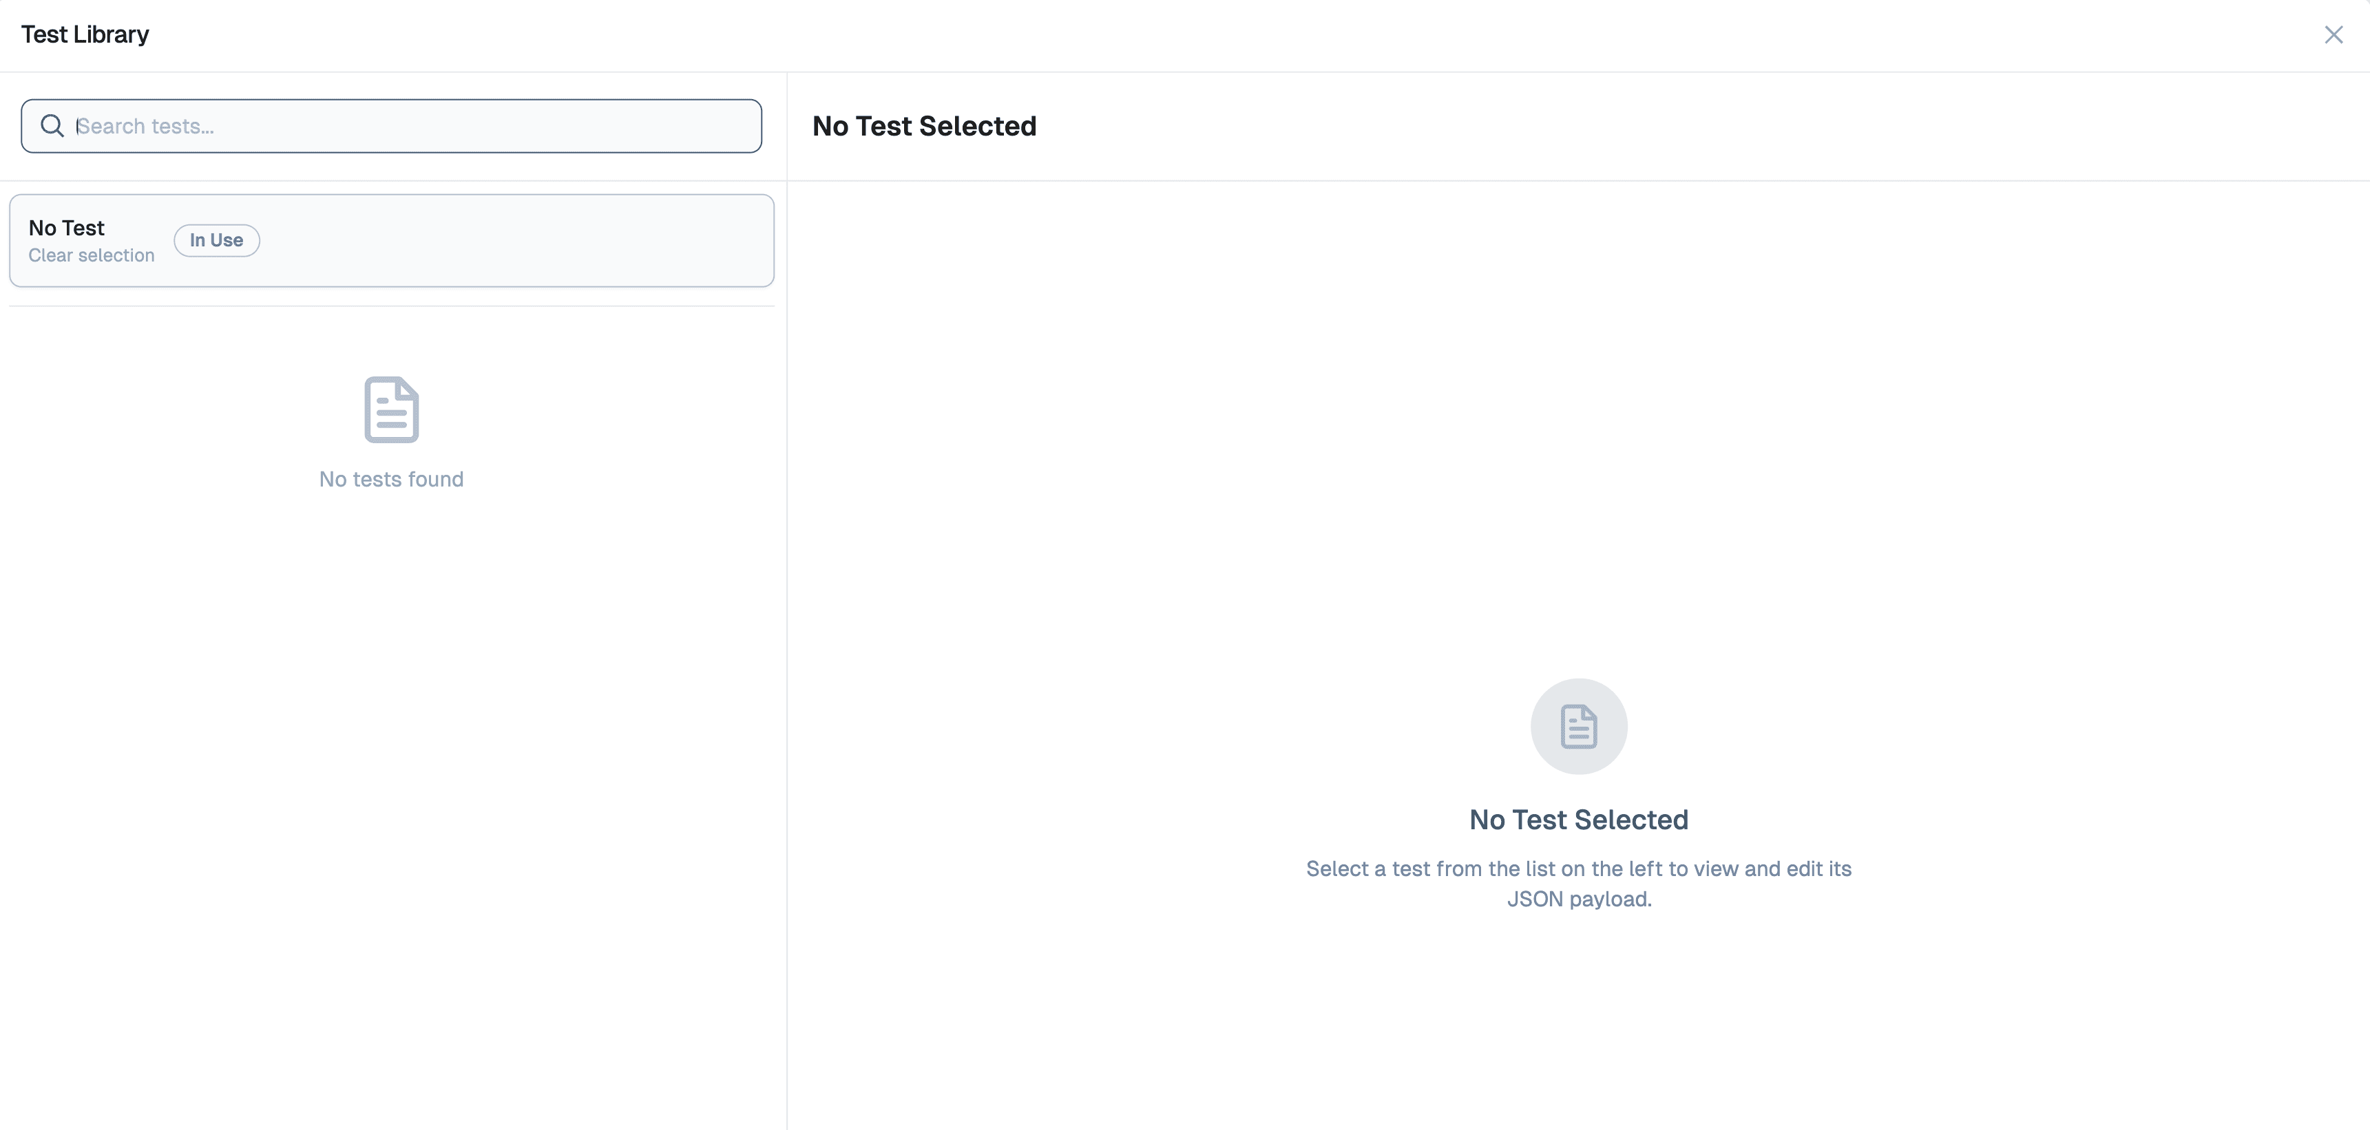Select the 'No Test Selected' heading
This screenshot has width=2370, height=1130.
tap(924, 126)
